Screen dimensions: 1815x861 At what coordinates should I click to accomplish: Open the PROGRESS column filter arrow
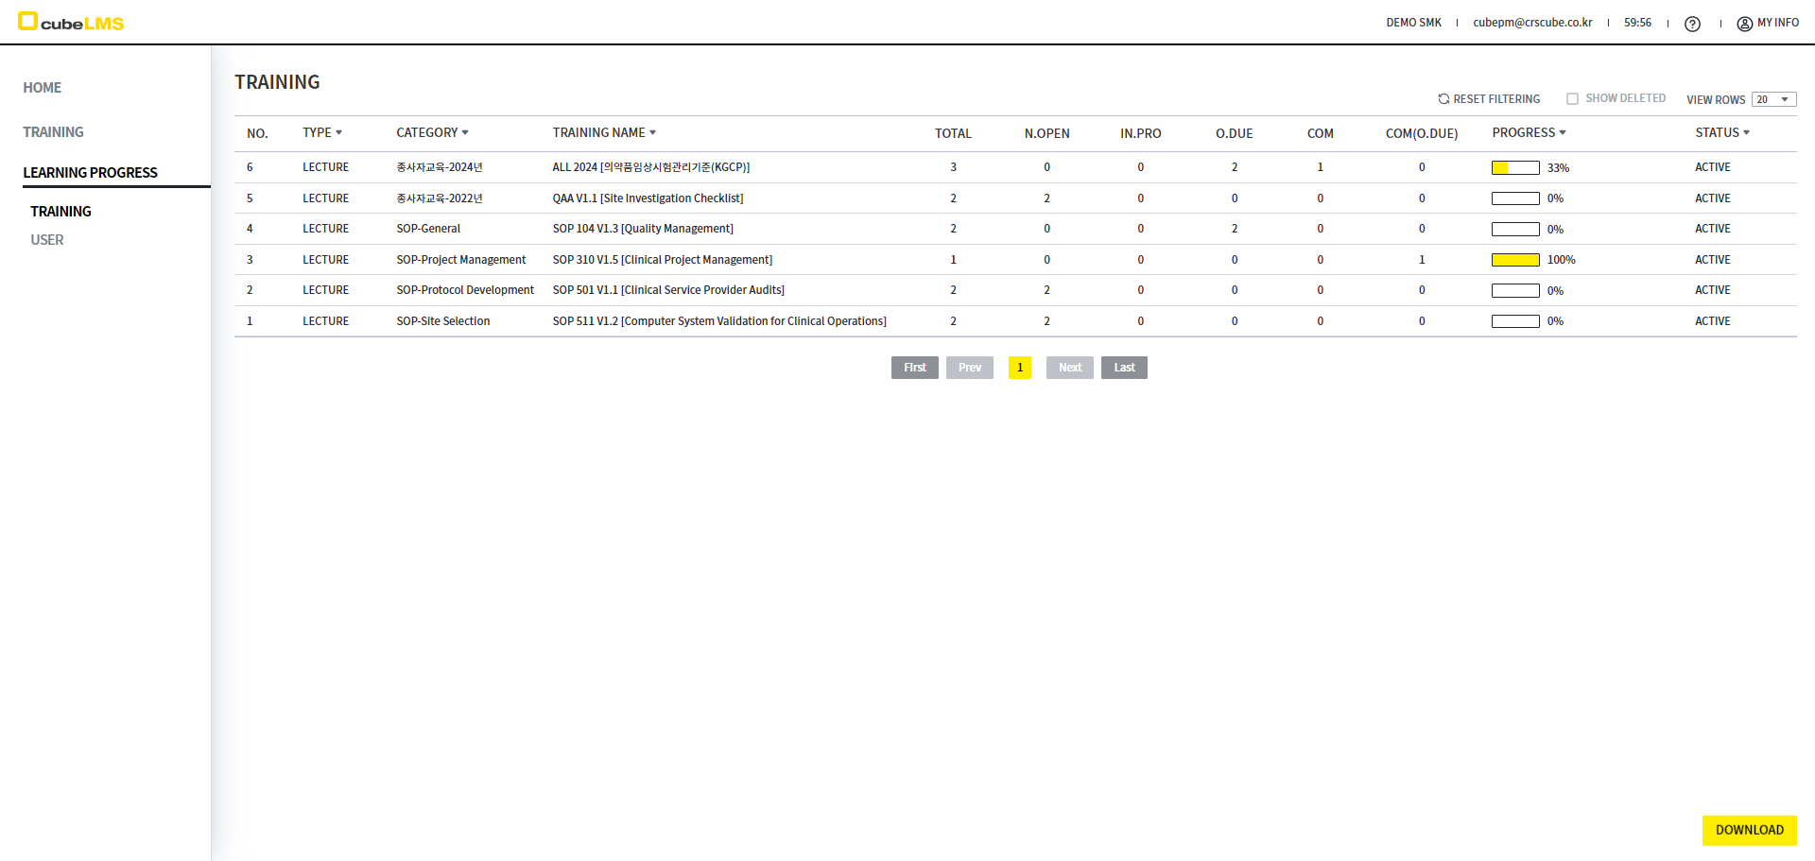pos(1563,132)
